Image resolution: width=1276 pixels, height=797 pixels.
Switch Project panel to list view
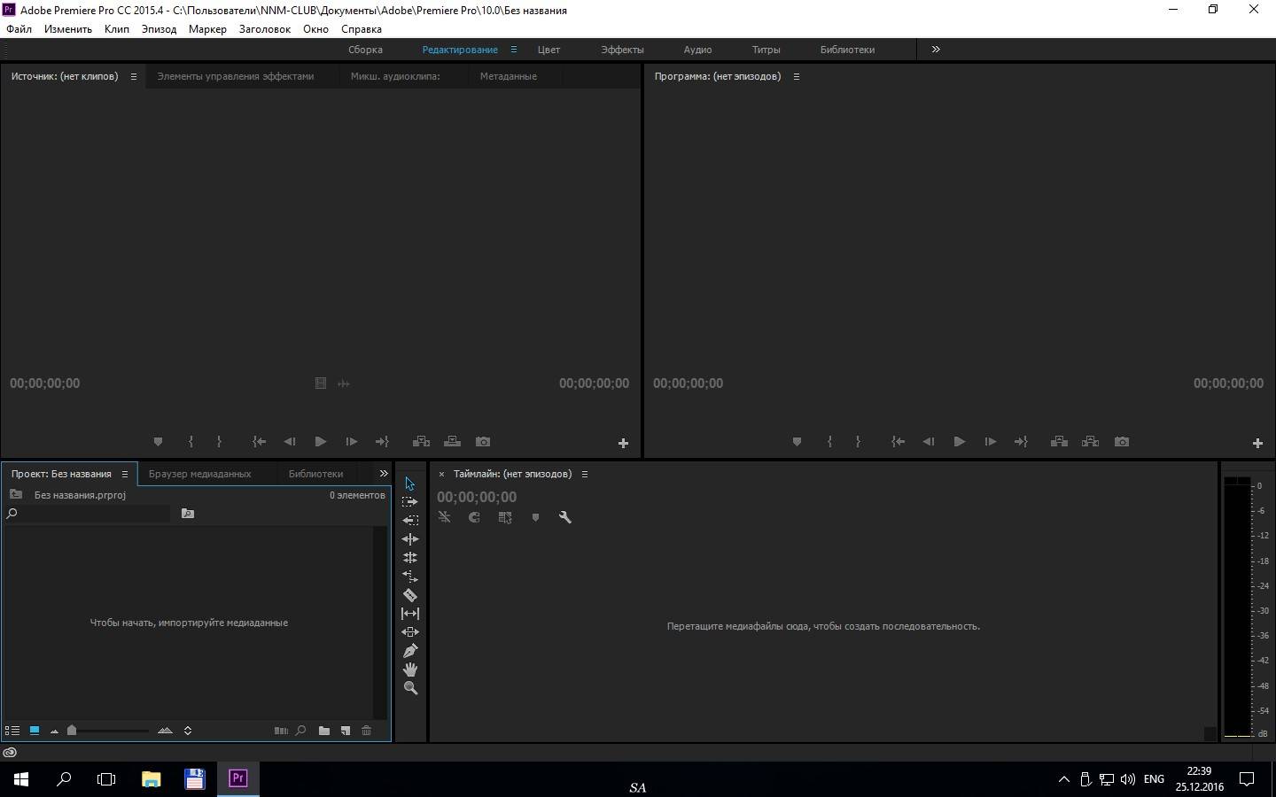(x=12, y=731)
